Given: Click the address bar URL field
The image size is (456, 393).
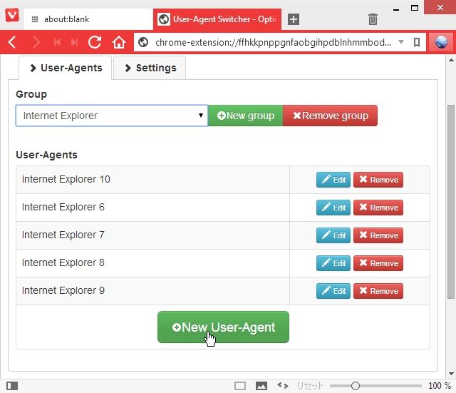Looking at the screenshot, I should coord(273,43).
